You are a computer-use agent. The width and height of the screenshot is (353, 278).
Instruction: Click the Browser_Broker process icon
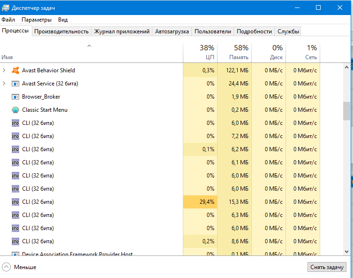(15, 97)
